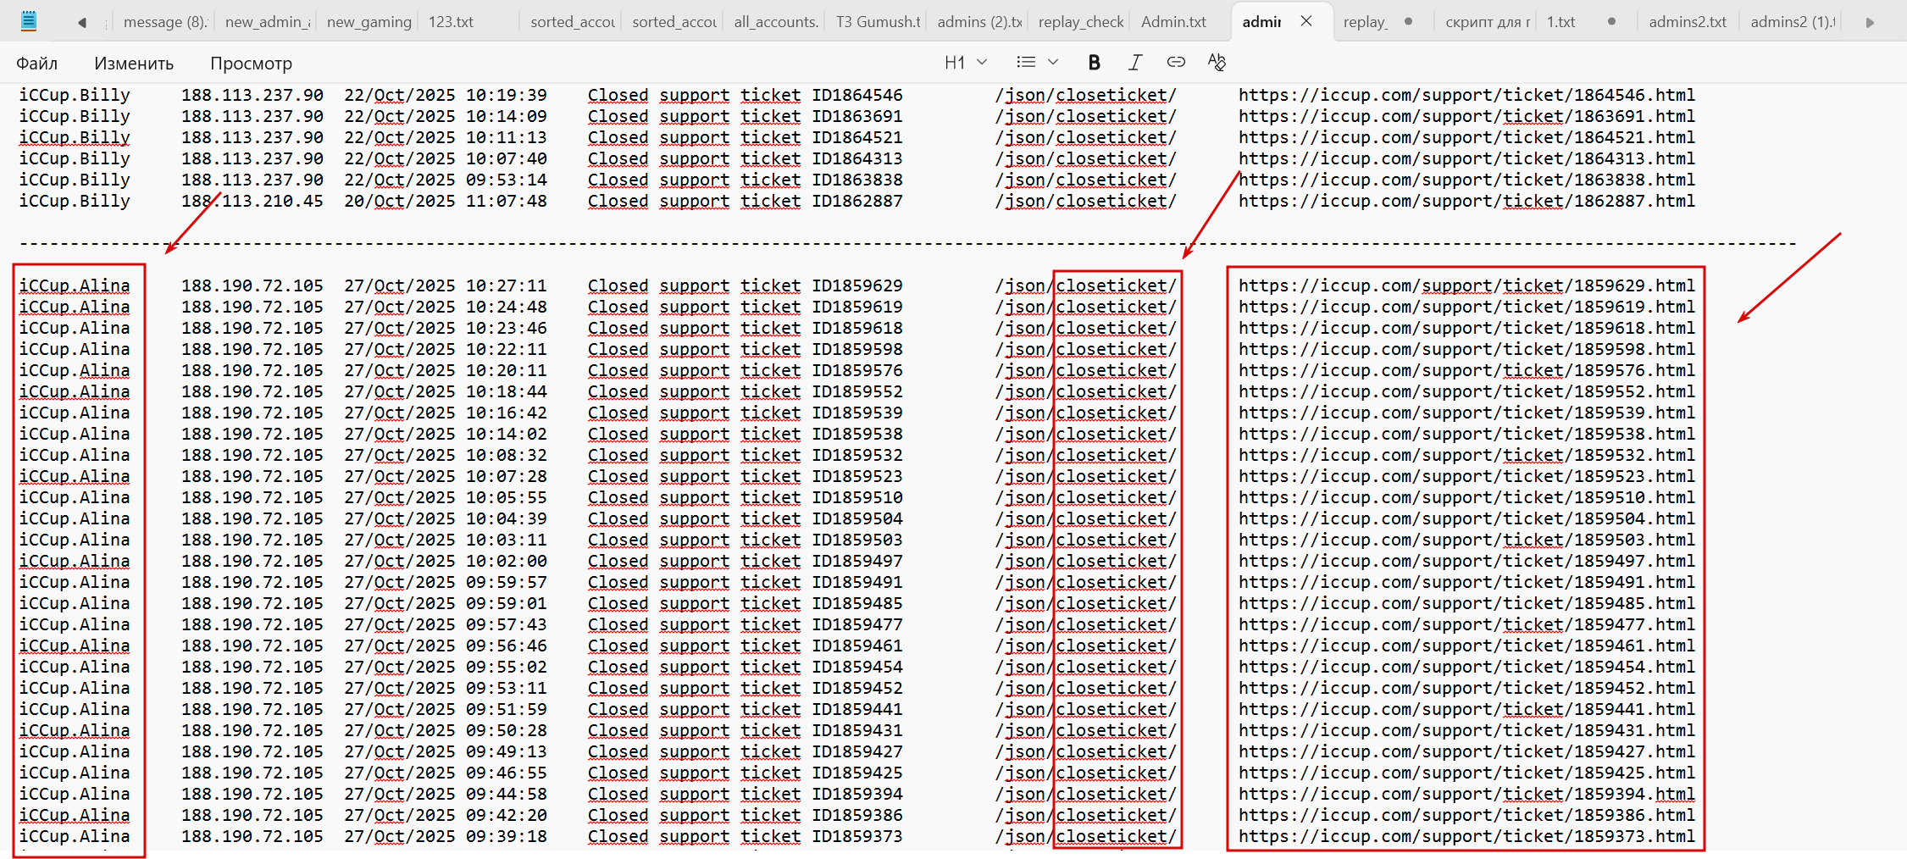Click the URL ending in 1859485.html
This screenshot has width=1907, height=859.
click(1466, 603)
